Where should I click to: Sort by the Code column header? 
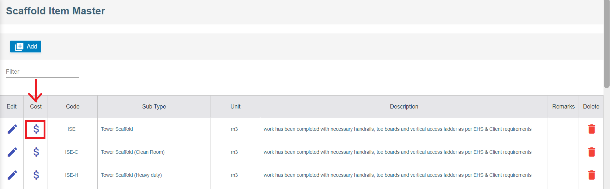tap(72, 106)
